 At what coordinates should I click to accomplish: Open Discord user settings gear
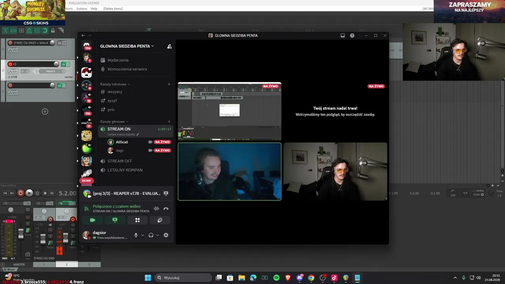pos(166,235)
